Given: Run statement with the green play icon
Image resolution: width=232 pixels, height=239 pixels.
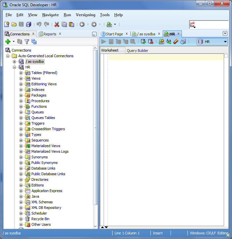Looking at the screenshot, I should point(104,42).
